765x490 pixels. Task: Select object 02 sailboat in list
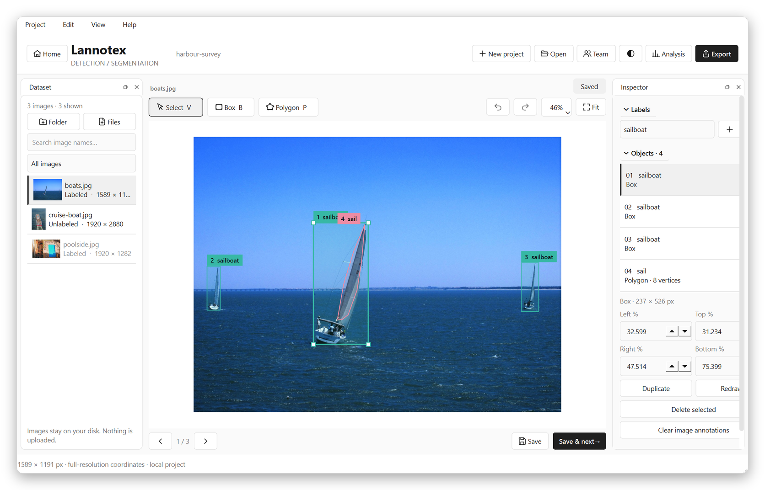click(x=679, y=212)
